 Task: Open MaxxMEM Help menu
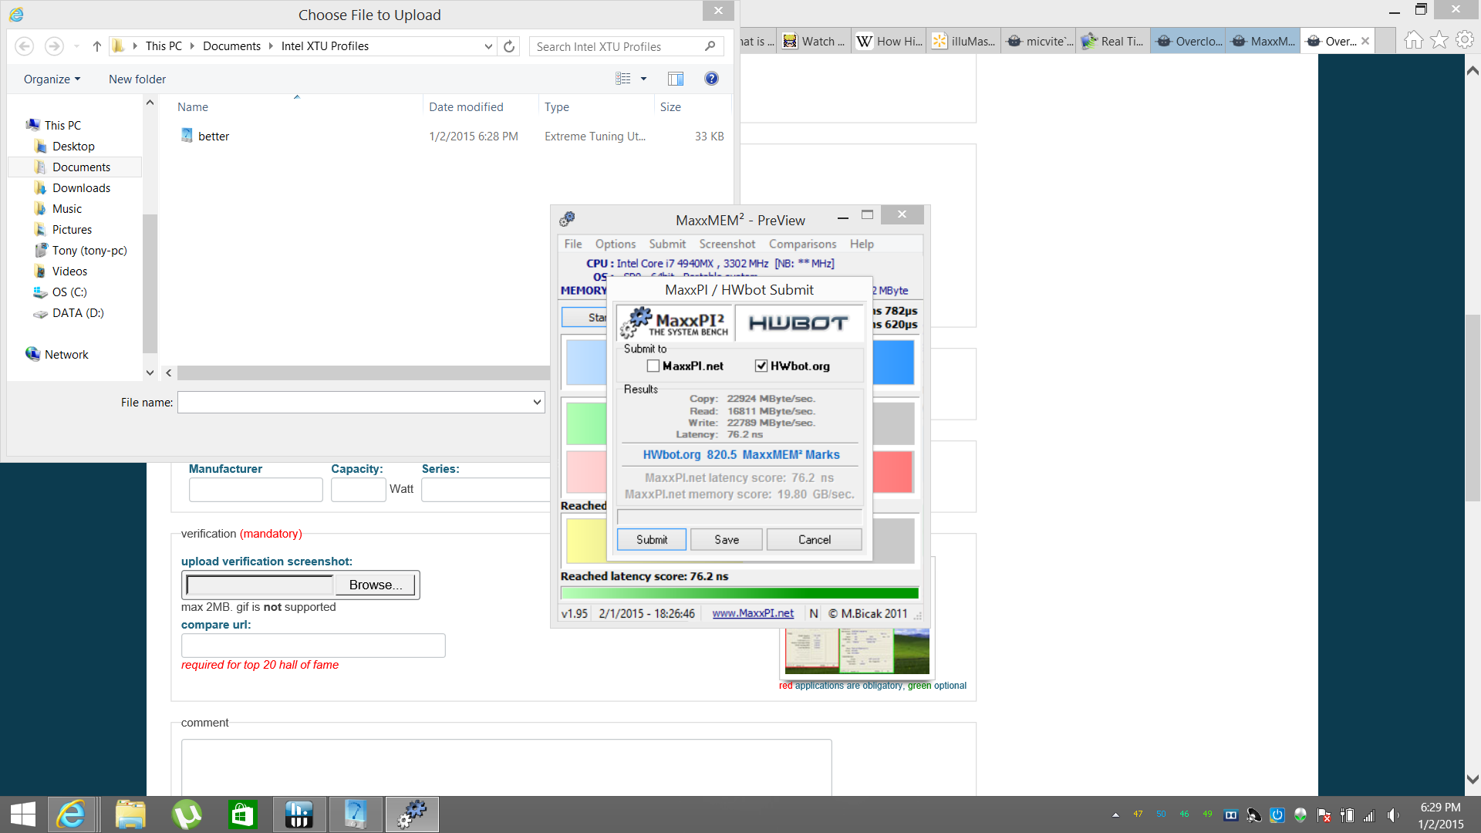tap(862, 244)
